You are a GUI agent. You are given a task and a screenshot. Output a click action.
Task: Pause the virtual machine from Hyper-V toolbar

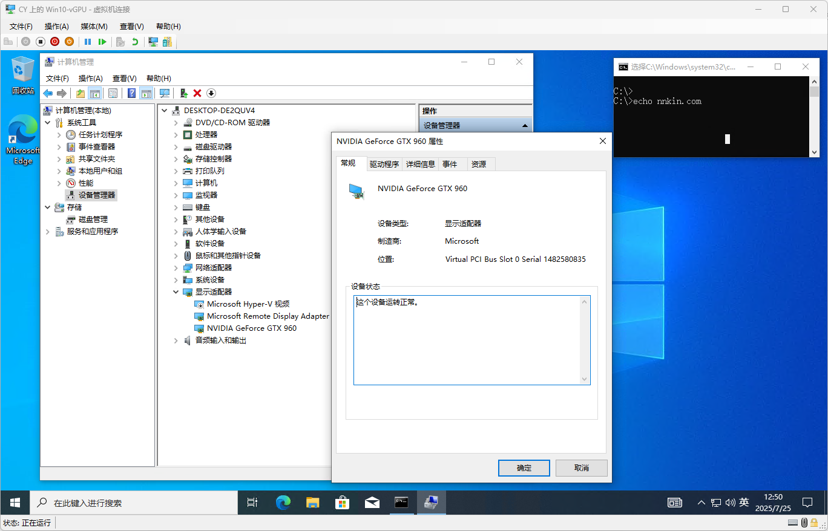tap(88, 42)
